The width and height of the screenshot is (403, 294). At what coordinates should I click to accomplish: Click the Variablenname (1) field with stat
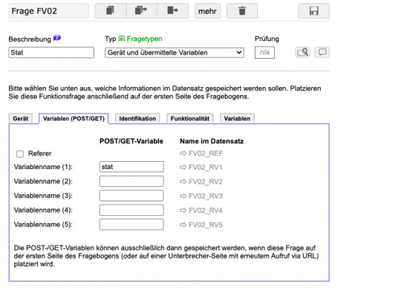pyautogui.click(x=131, y=167)
